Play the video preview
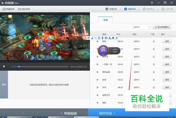 tap(4, 67)
